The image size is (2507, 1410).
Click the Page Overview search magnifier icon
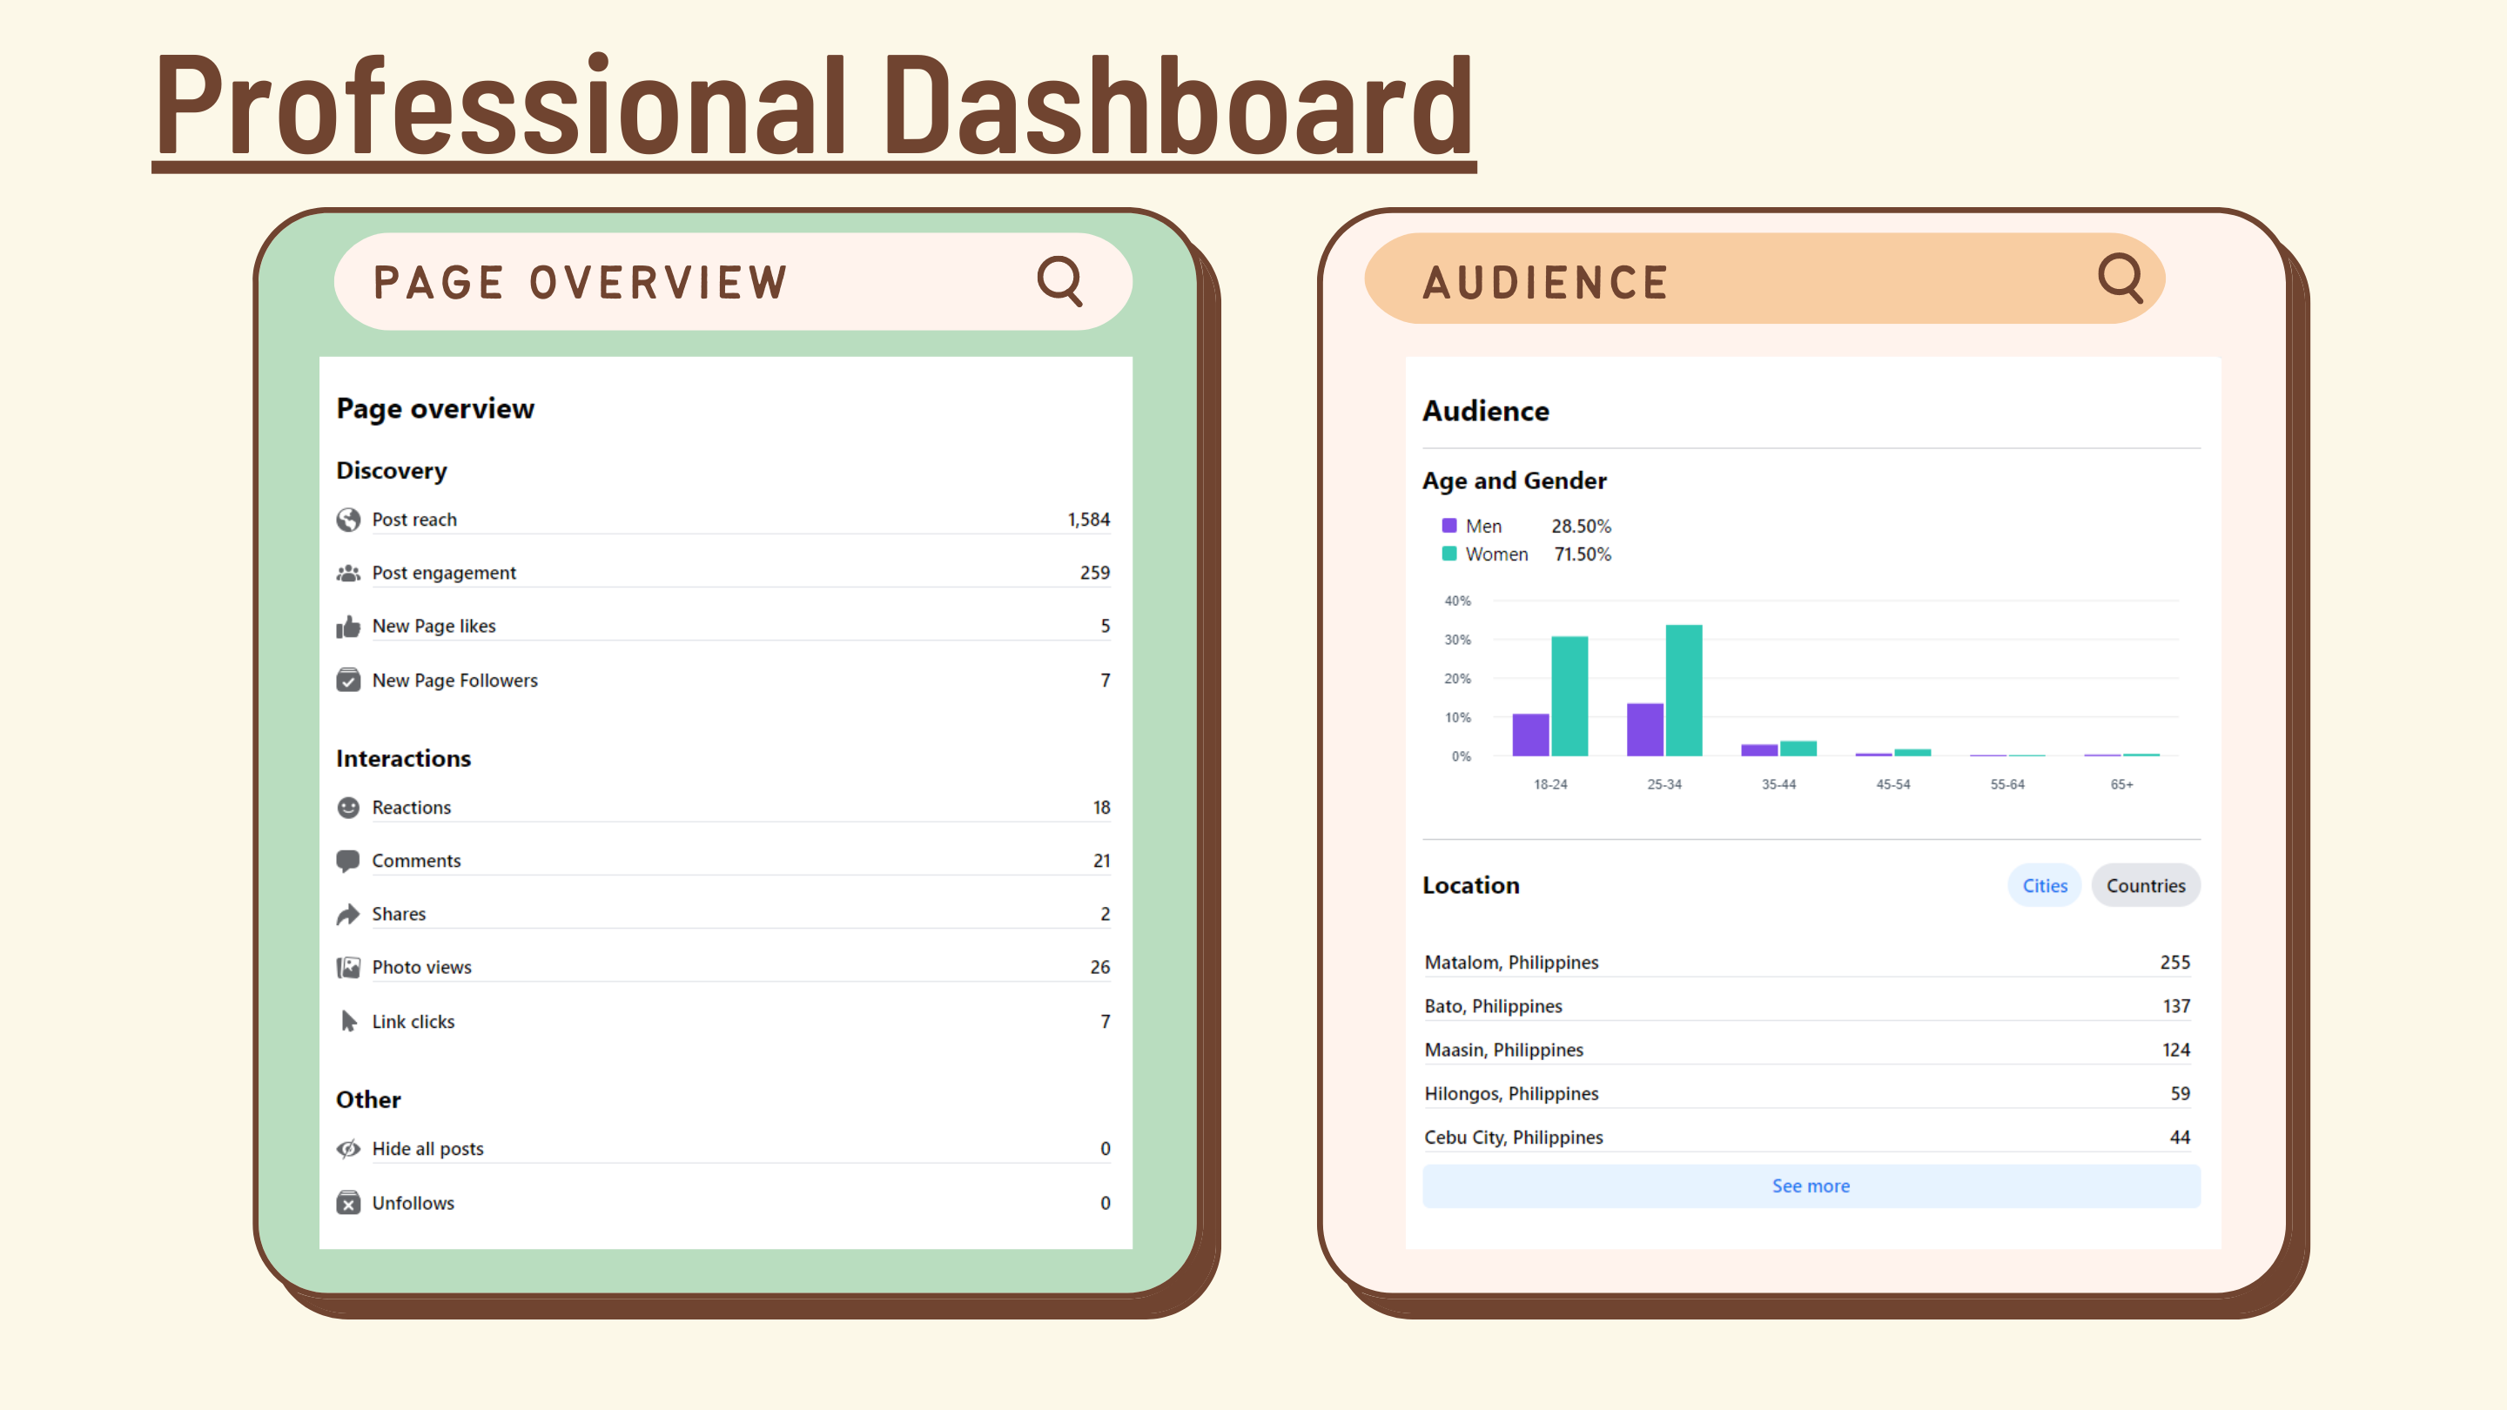(1059, 281)
